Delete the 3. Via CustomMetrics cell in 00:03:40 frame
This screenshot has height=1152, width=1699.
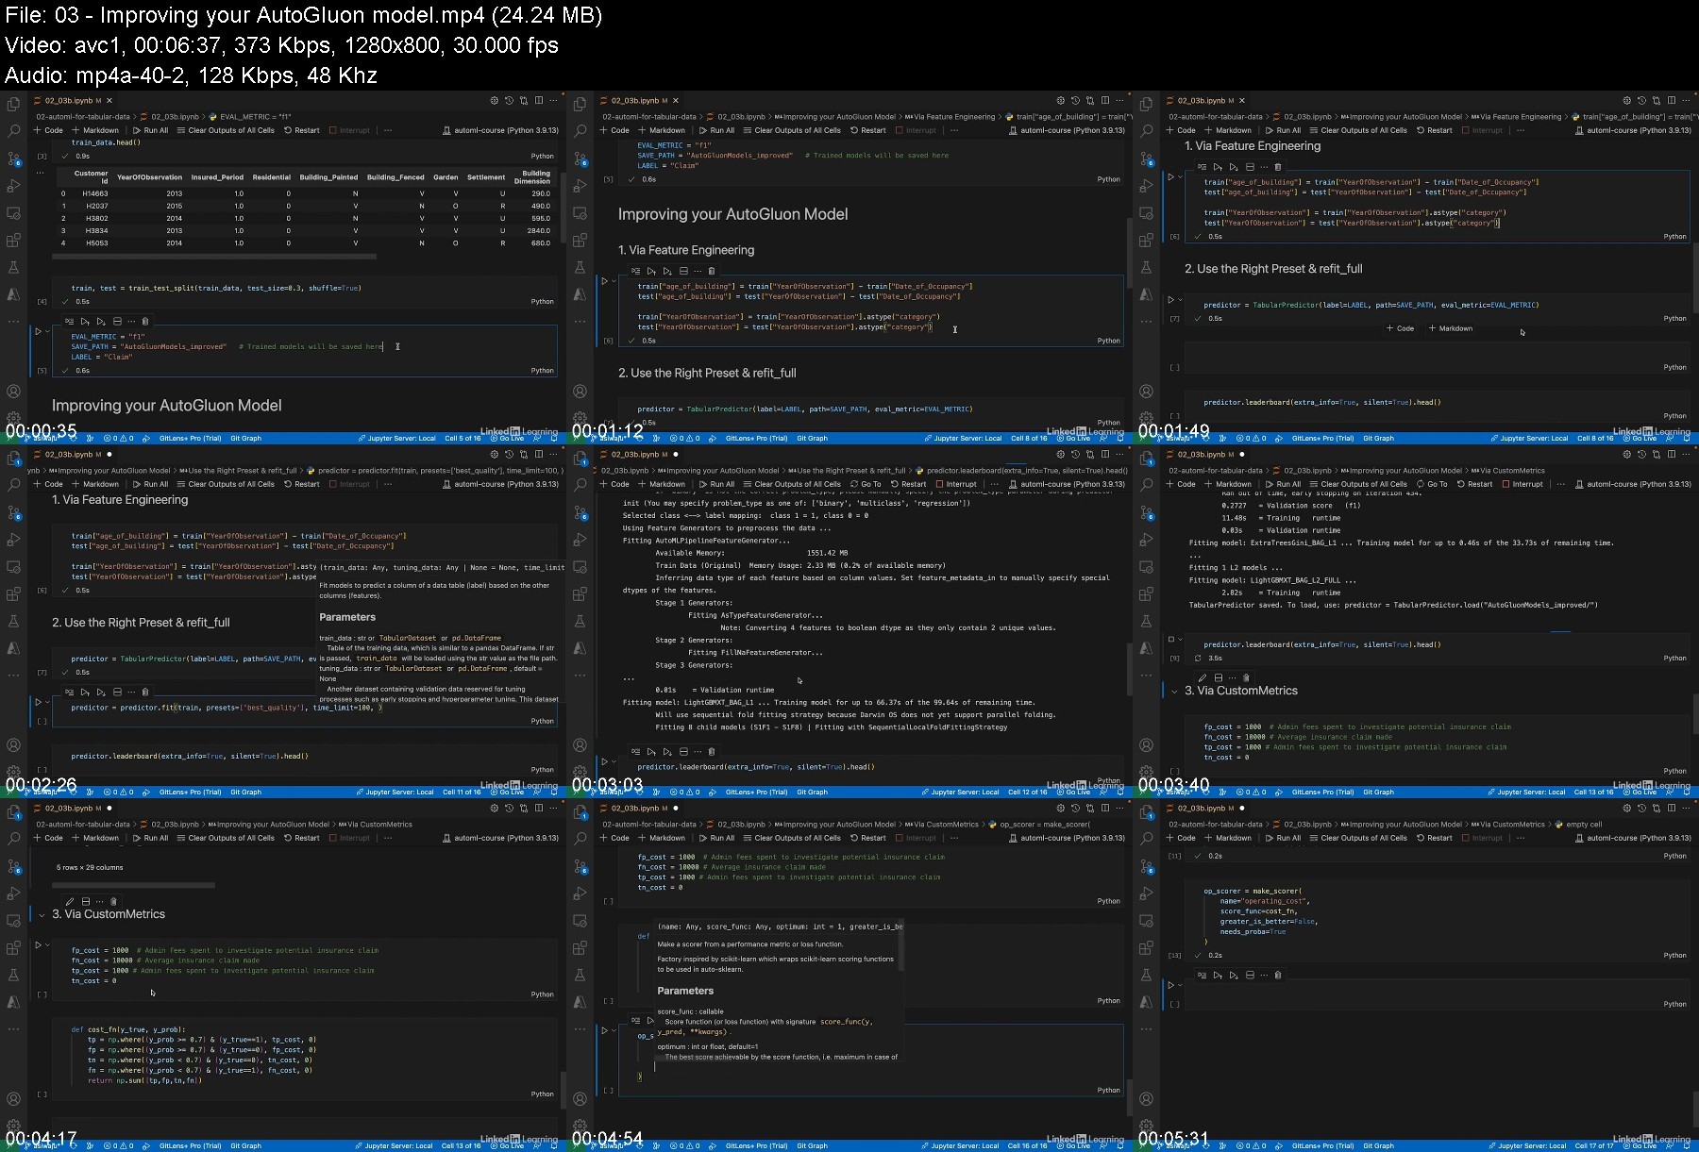(x=1246, y=677)
